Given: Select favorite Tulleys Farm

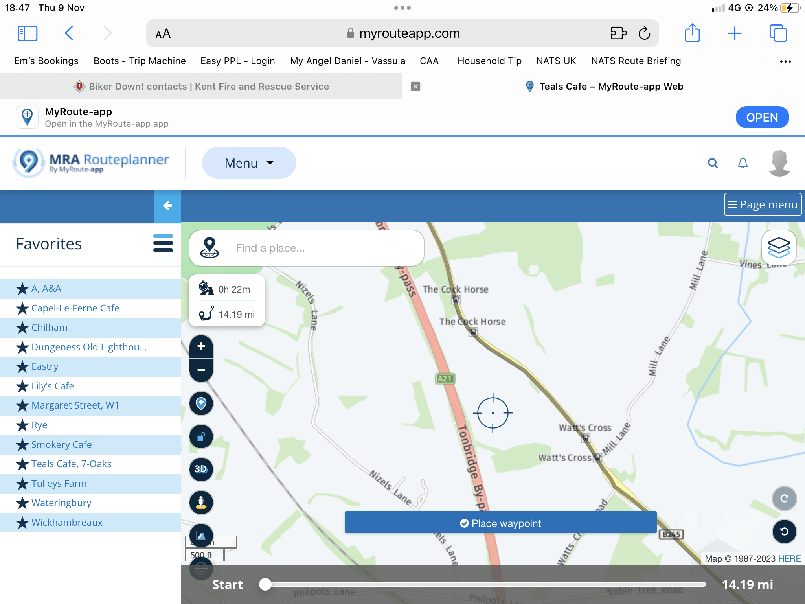Looking at the screenshot, I should point(90,484).
